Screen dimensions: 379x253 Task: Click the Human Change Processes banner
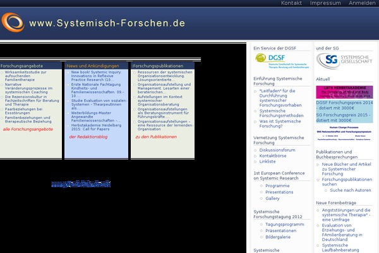pyautogui.click(x=344, y=133)
